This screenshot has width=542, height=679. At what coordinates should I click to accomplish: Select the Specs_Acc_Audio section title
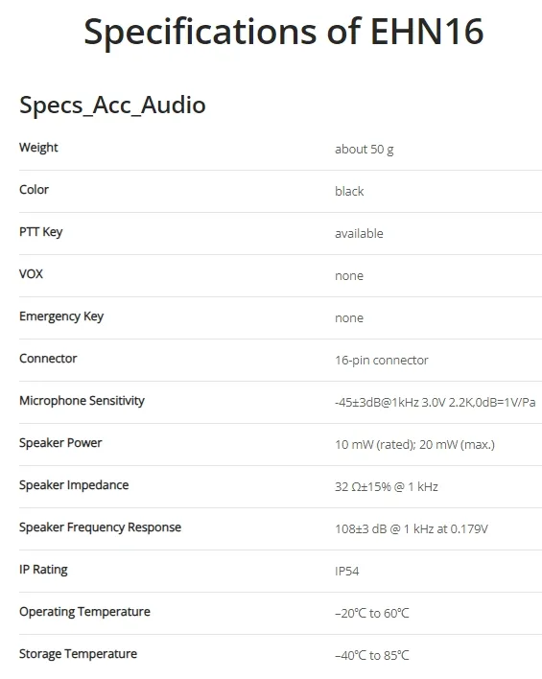112,105
